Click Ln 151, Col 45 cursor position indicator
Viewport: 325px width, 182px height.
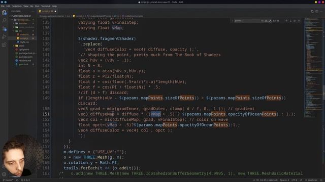pyautogui.click(x=265, y=180)
